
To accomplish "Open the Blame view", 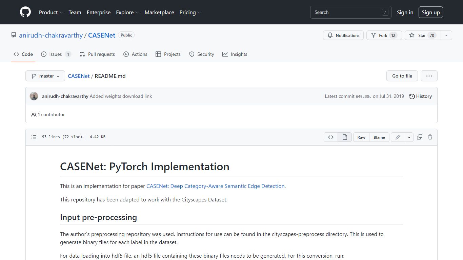I will coord(379,137).
